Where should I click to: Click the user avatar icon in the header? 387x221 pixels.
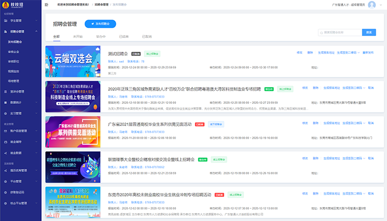(372, 5)
